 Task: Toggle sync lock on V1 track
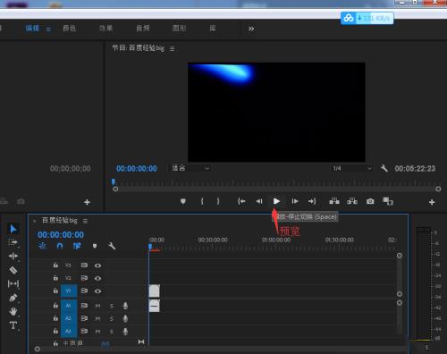pyautogui.click(x=84, y=291)
